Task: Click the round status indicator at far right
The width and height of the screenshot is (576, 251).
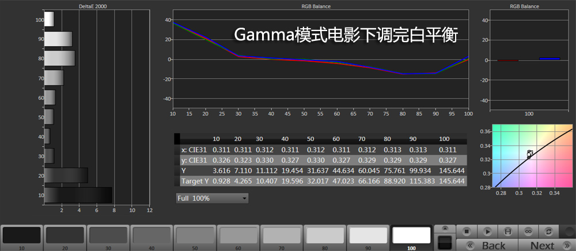Action: [569, 231]
